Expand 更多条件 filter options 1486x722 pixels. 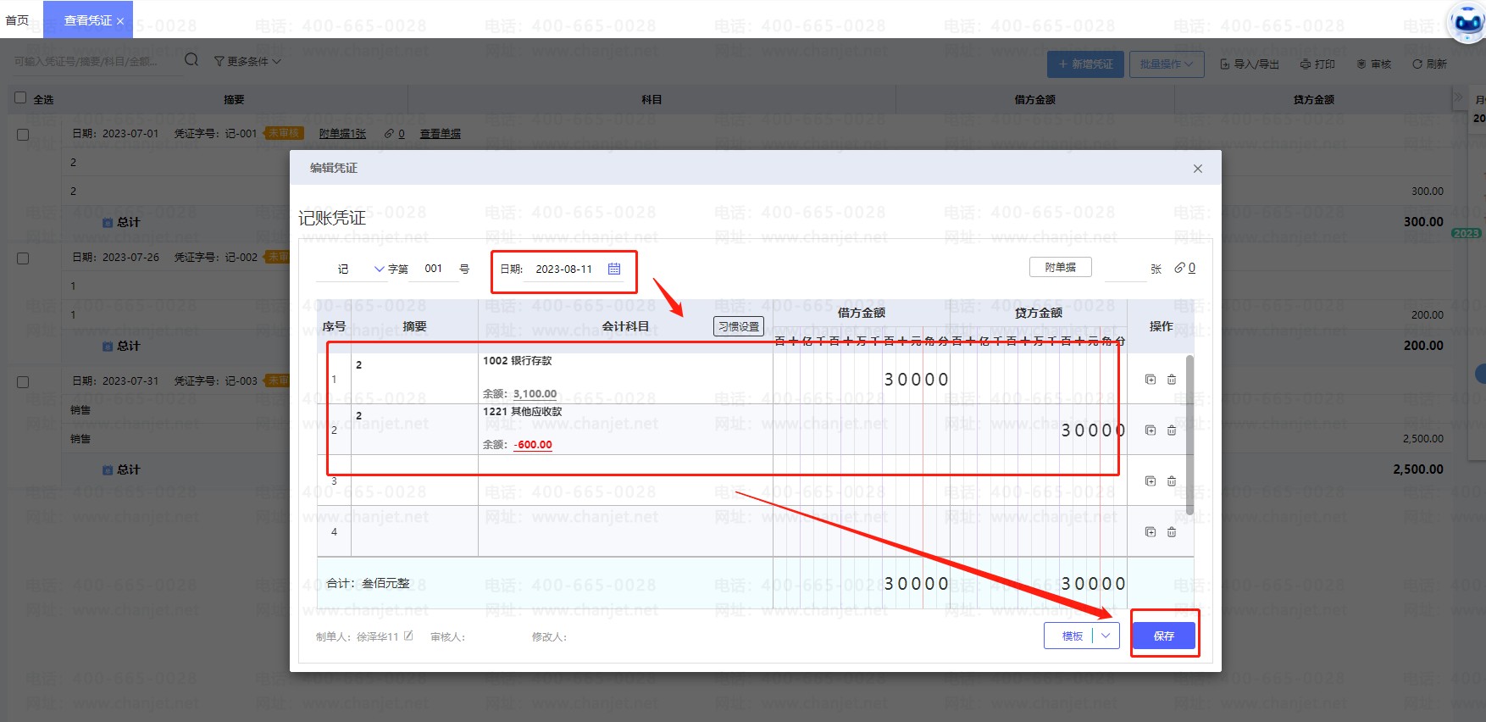tap(247, 61)
